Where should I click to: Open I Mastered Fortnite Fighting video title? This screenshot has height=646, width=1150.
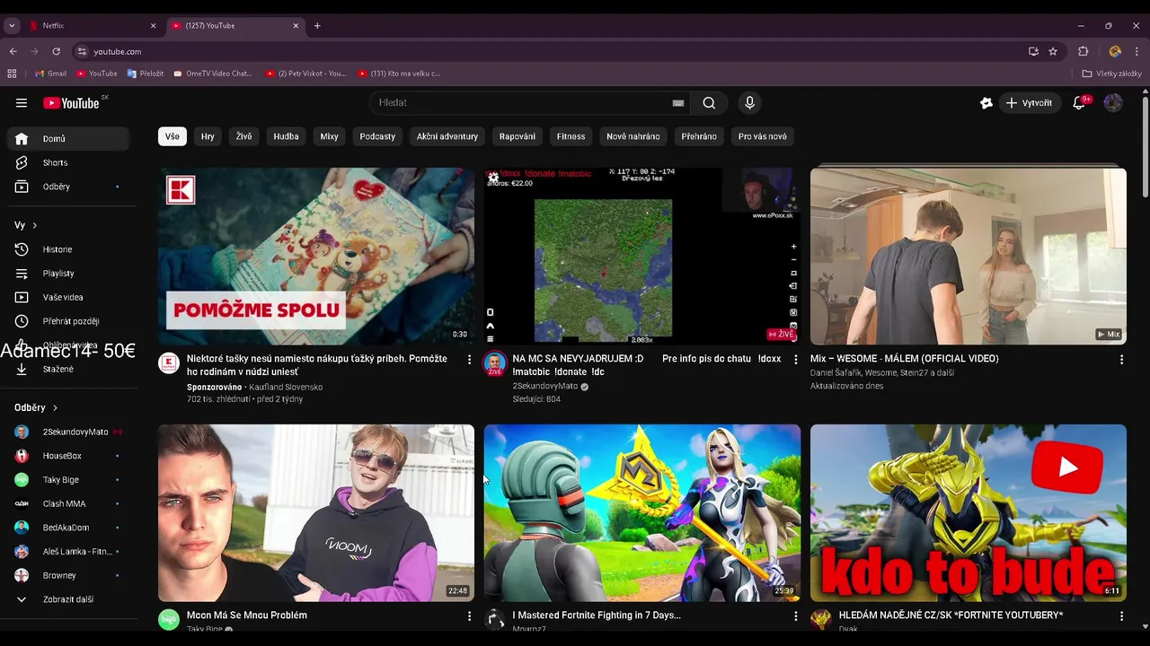click(x=597, y=615)
